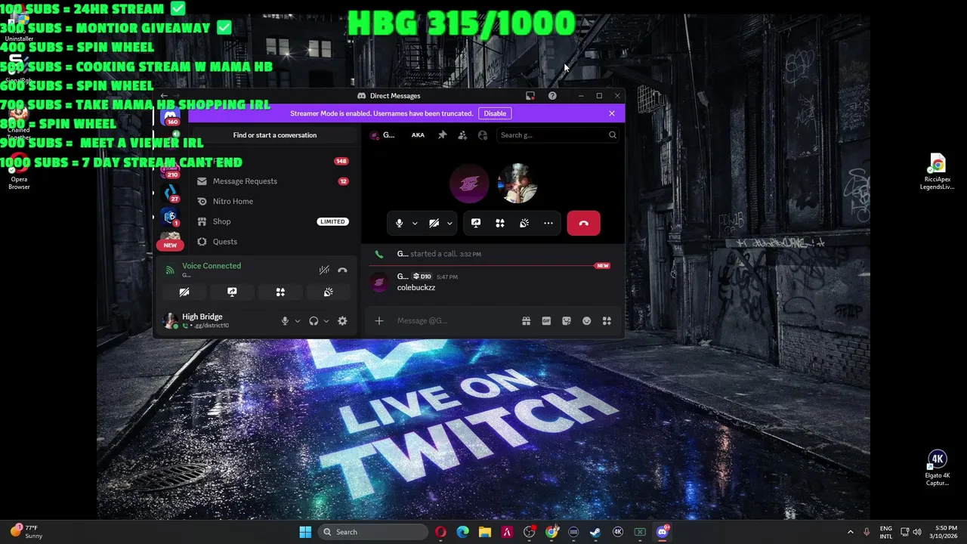Image resolution: width=967 pixels, height=544 pixels.
Task: Disconnect from Voice Connected panel
Action: coord(342,270)
